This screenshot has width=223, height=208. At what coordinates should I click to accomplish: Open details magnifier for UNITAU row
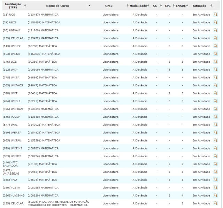pyautogui.click(x=215, y=140)
